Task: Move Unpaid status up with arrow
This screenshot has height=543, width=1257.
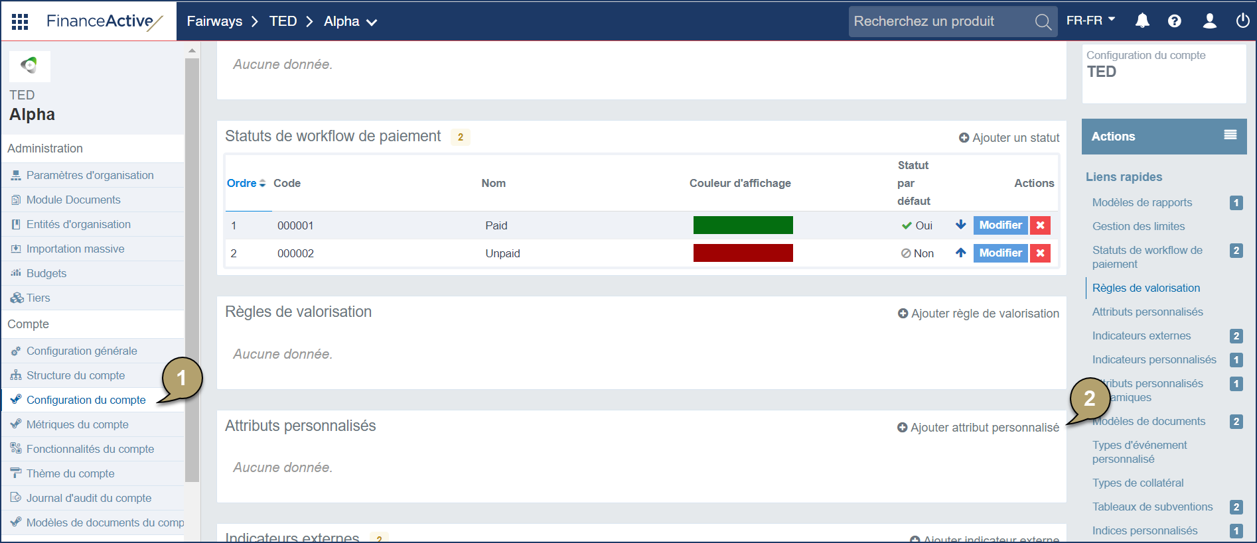Action: [960, 253]
